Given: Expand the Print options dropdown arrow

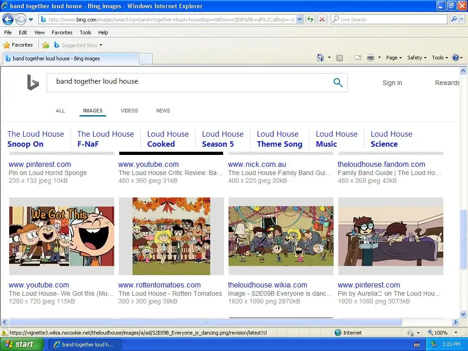Looking at the screenshot, I should pos(379,58).
